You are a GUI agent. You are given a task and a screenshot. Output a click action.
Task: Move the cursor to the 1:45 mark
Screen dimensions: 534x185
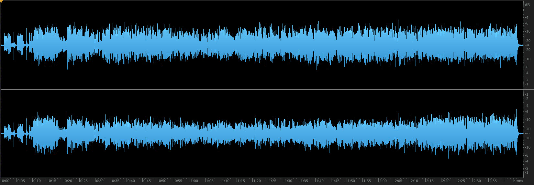(336, 181)
